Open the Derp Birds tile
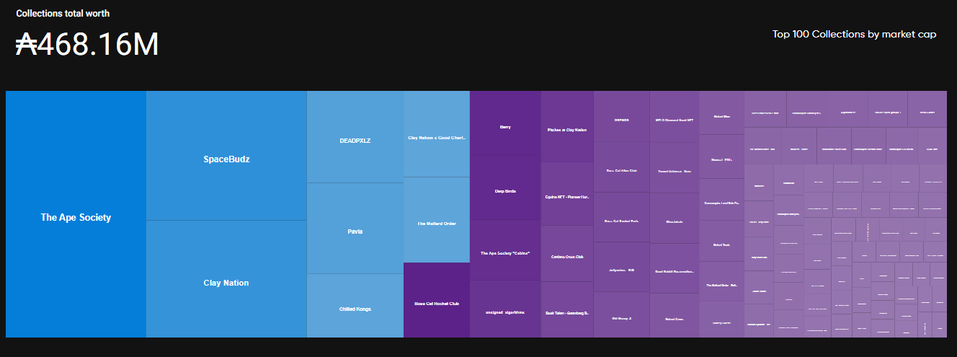 505,188
